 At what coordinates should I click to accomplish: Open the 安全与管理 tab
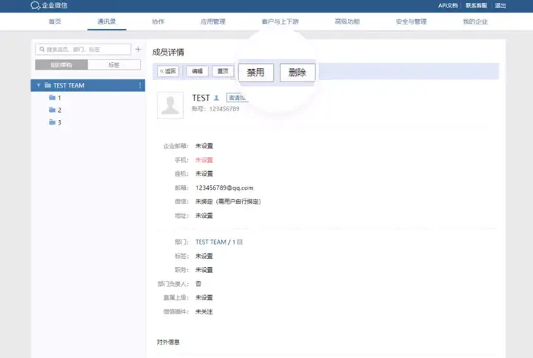tap(411, 21)
